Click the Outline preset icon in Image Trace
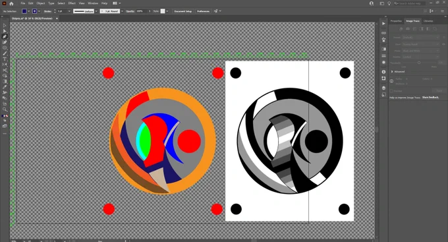Viewport: 448px width, 242px height. click(435, 29)
